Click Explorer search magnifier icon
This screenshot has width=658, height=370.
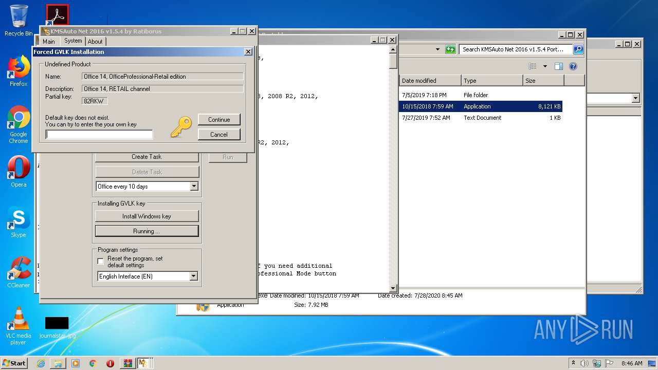pyautogui.click(x=578, y=49)
